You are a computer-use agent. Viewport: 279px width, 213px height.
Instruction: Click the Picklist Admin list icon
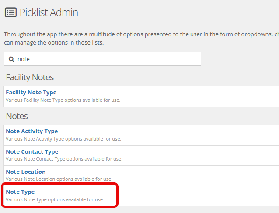point(10,12)
